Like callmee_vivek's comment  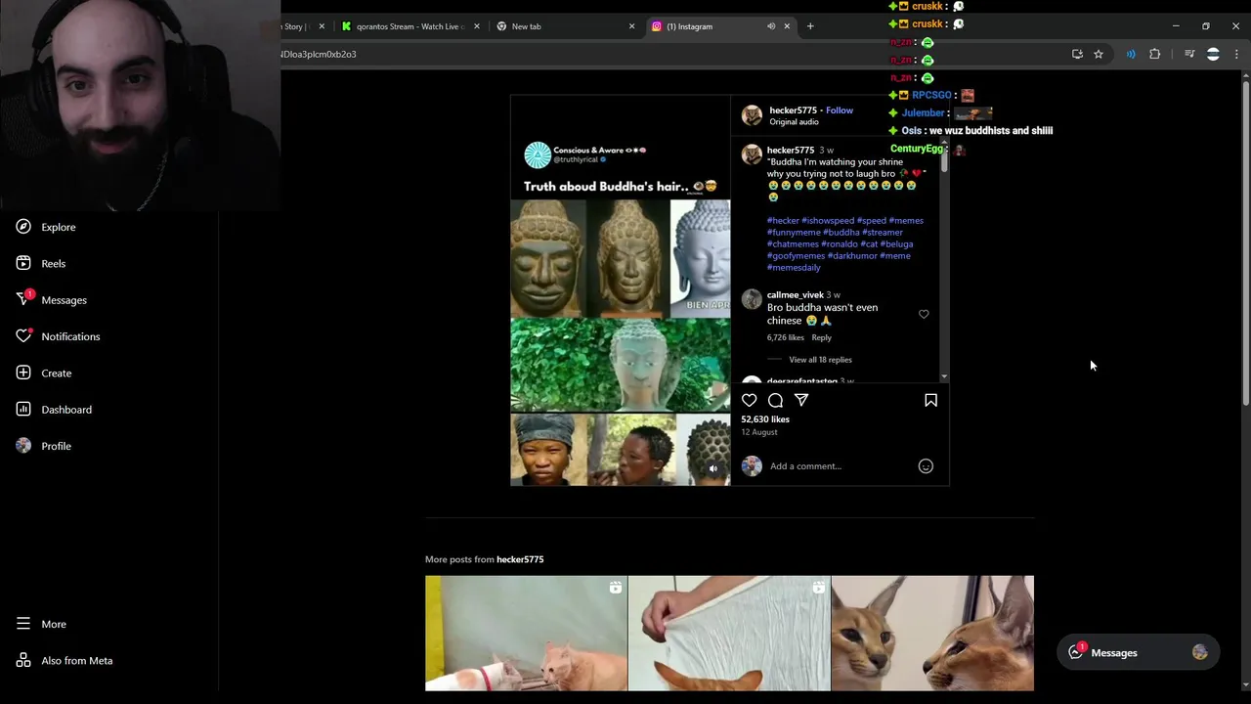[924, 314]
